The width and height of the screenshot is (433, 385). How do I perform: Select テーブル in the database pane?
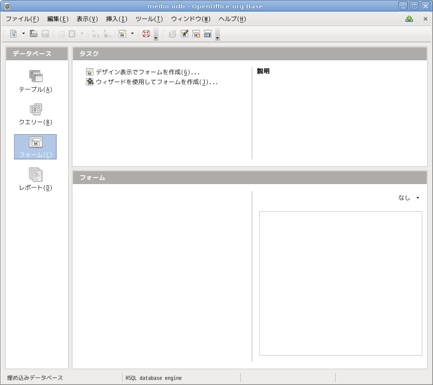(35, 81)
